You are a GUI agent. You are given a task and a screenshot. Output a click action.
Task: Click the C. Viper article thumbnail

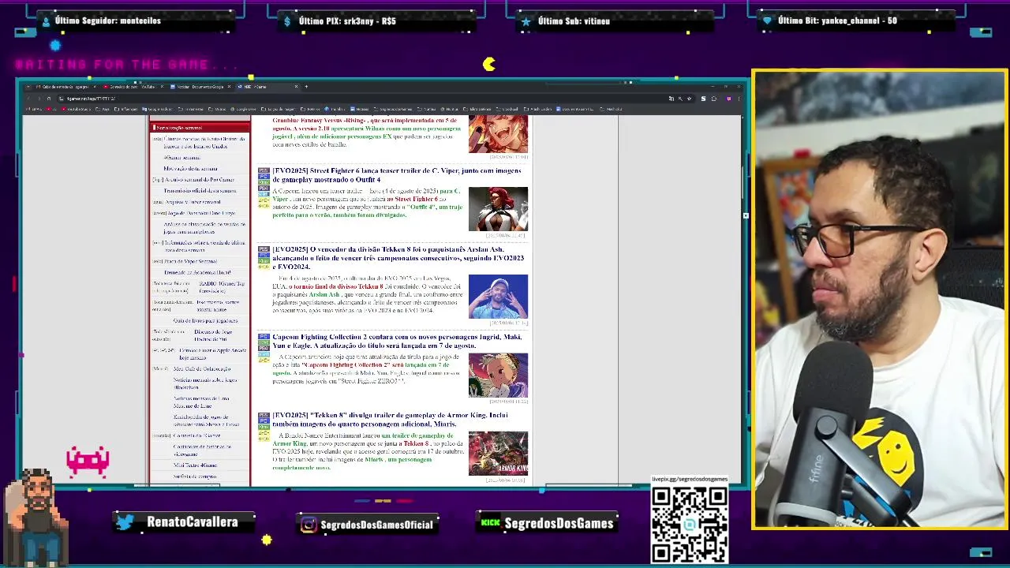point(498,209)
